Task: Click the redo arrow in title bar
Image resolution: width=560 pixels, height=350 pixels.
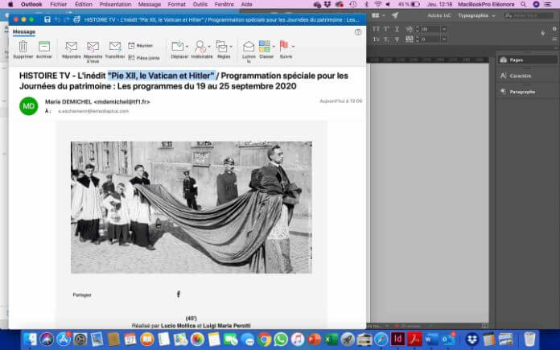Action: [x=67, y=19]
